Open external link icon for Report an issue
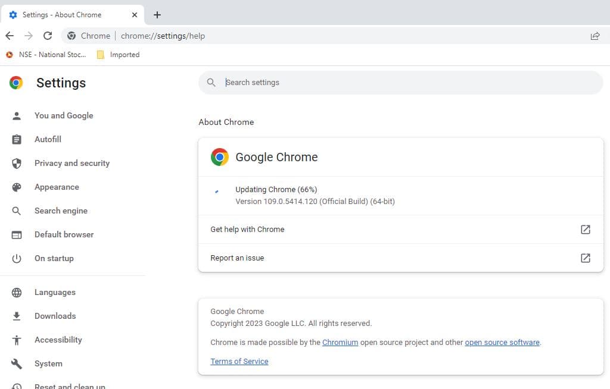 pyautogui.click(x=585, y=258)
